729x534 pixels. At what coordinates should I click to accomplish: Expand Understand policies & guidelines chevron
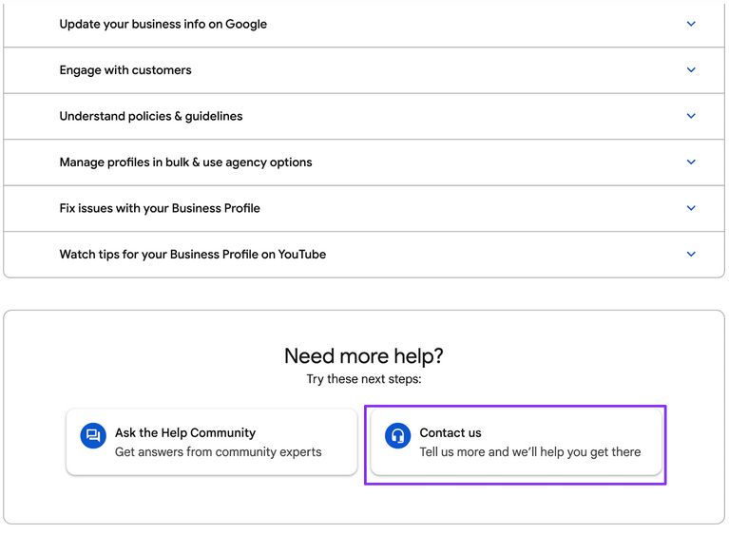click(x=691, y=116)
